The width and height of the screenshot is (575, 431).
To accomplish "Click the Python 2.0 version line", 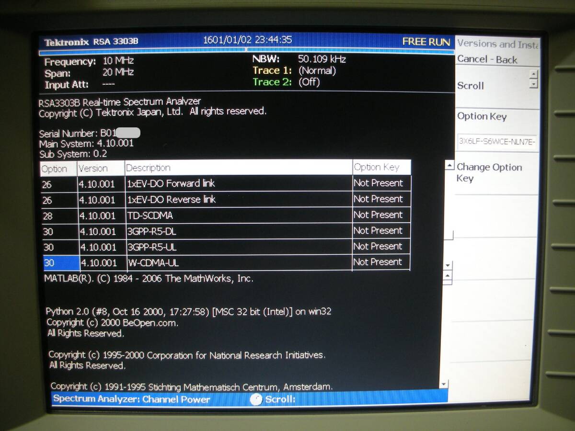I will pyautogui.click(x=188, y=311).
